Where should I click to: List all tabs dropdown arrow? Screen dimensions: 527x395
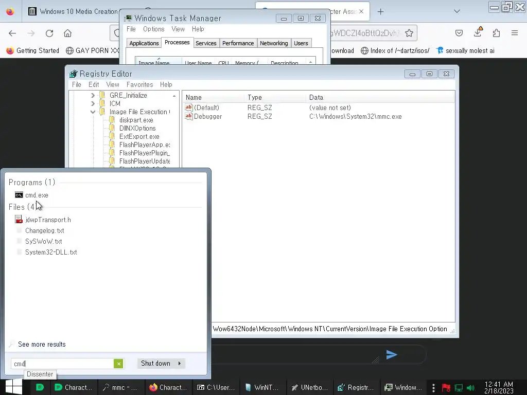coord(457,11)
